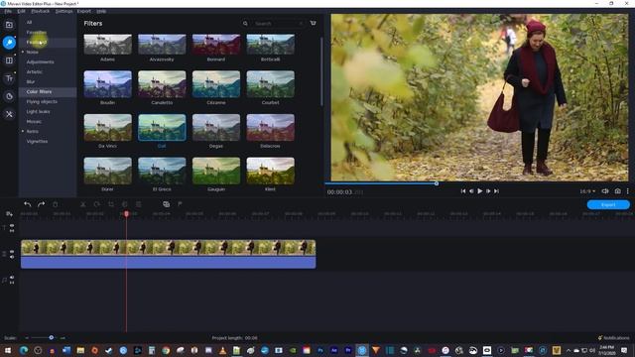Open the Stickers tab icon
Image resolution: width=635 pixels, height=357 pixels.
(9, 96)
